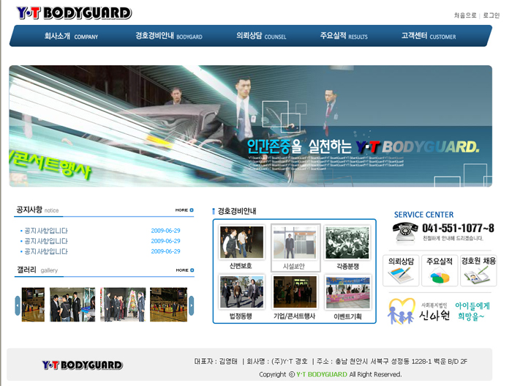Expand notices with the 공지사항 MORE button
This screenshot has height=386, width=512.
[x=184, y=210]
